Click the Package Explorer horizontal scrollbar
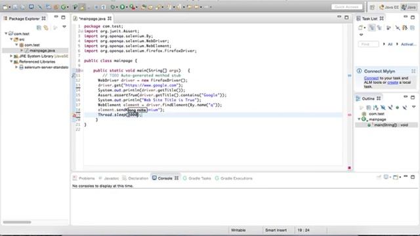This screenshot has width=420, height=236. (x=17, y=222)
